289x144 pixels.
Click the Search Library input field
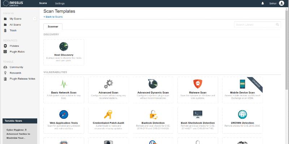pyautogui.click(x=255, y=24)
